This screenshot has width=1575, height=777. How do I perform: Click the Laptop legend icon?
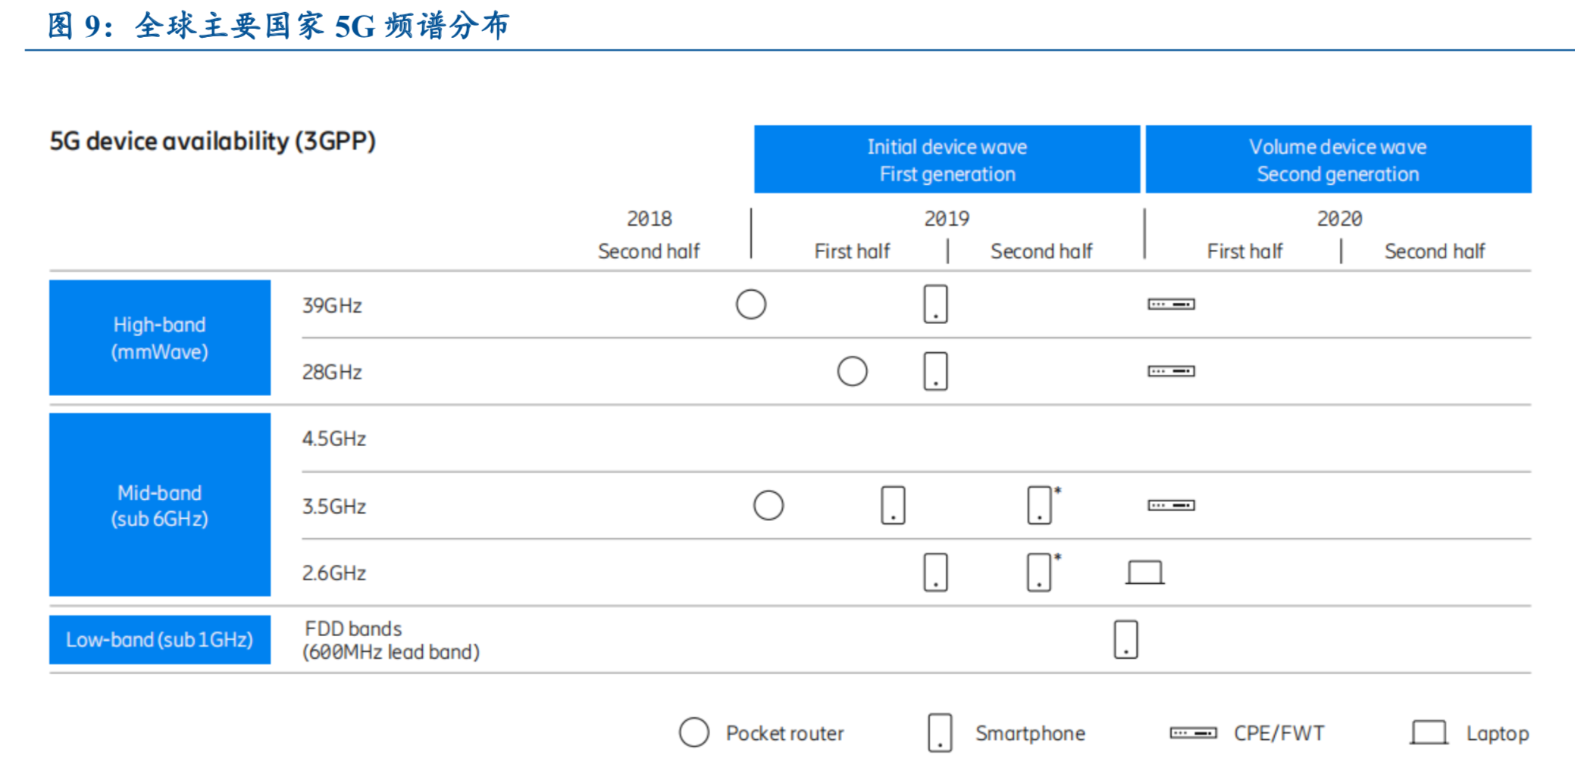(1429, 732)
